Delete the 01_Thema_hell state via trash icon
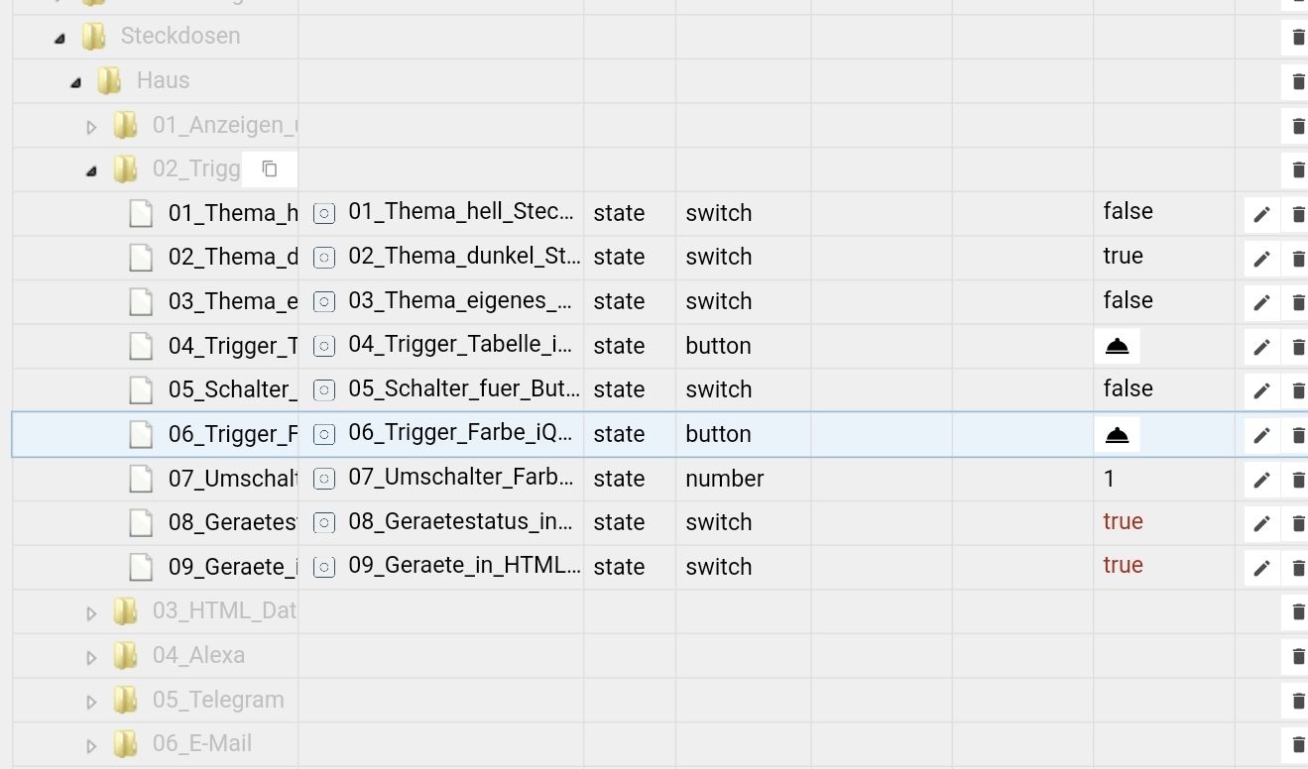This screenshot has height=769, width=1308. (x=1297, y=214)
